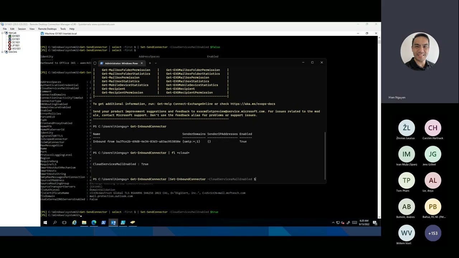Open File Explorer from remote taskbar
The image size is (459, 258).
point(84,223)
